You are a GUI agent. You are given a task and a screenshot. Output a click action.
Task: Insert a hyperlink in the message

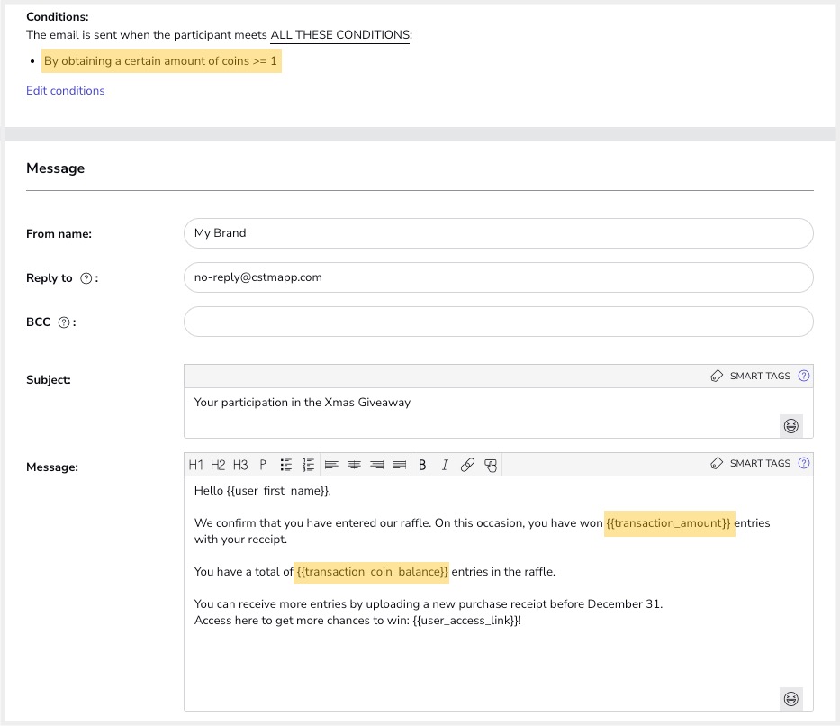click(x=467, y=465)
